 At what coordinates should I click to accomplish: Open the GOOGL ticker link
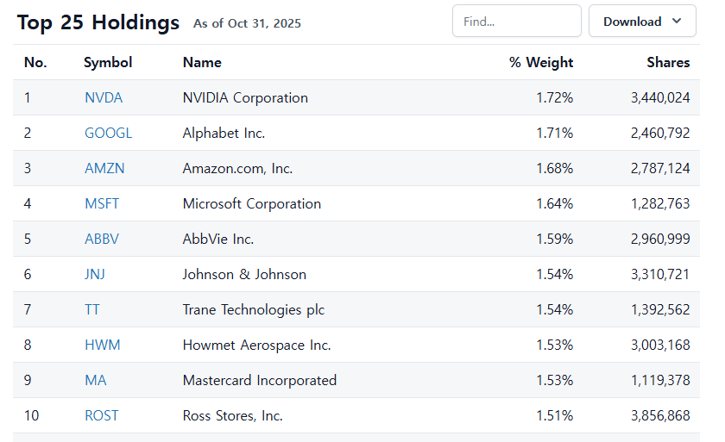[108, 134]
